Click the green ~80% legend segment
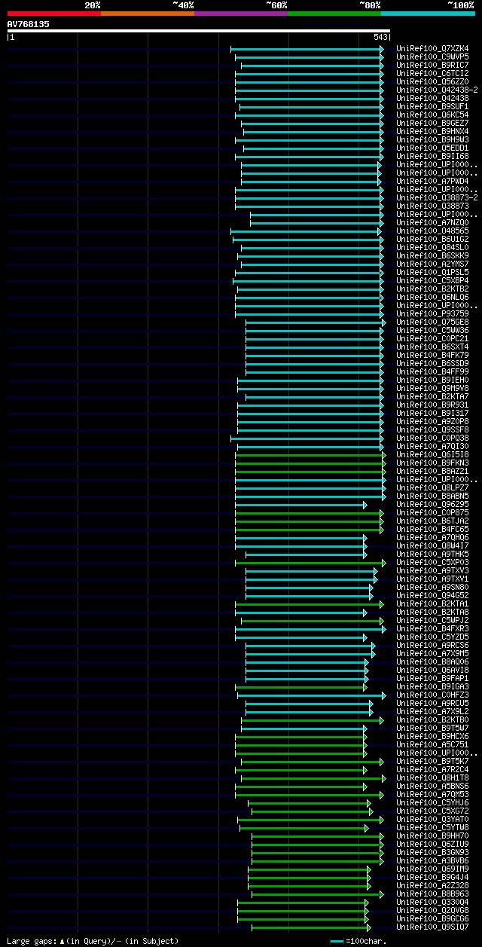482x947 pixels. tap(334, 14)
